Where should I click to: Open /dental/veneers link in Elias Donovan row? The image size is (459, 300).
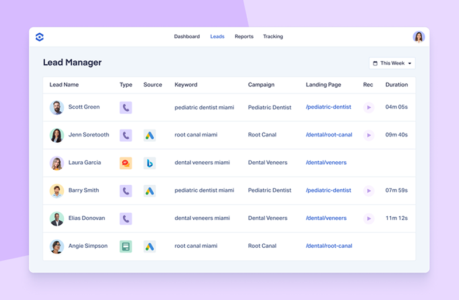(x=326, y=219)
